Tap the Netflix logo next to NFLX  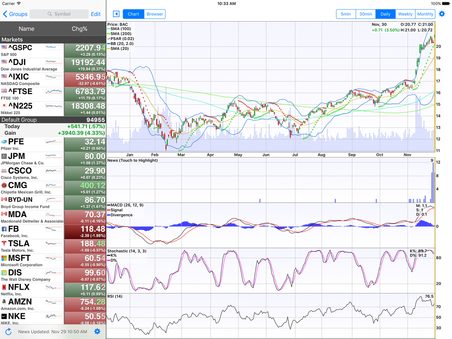click(5, 287)
